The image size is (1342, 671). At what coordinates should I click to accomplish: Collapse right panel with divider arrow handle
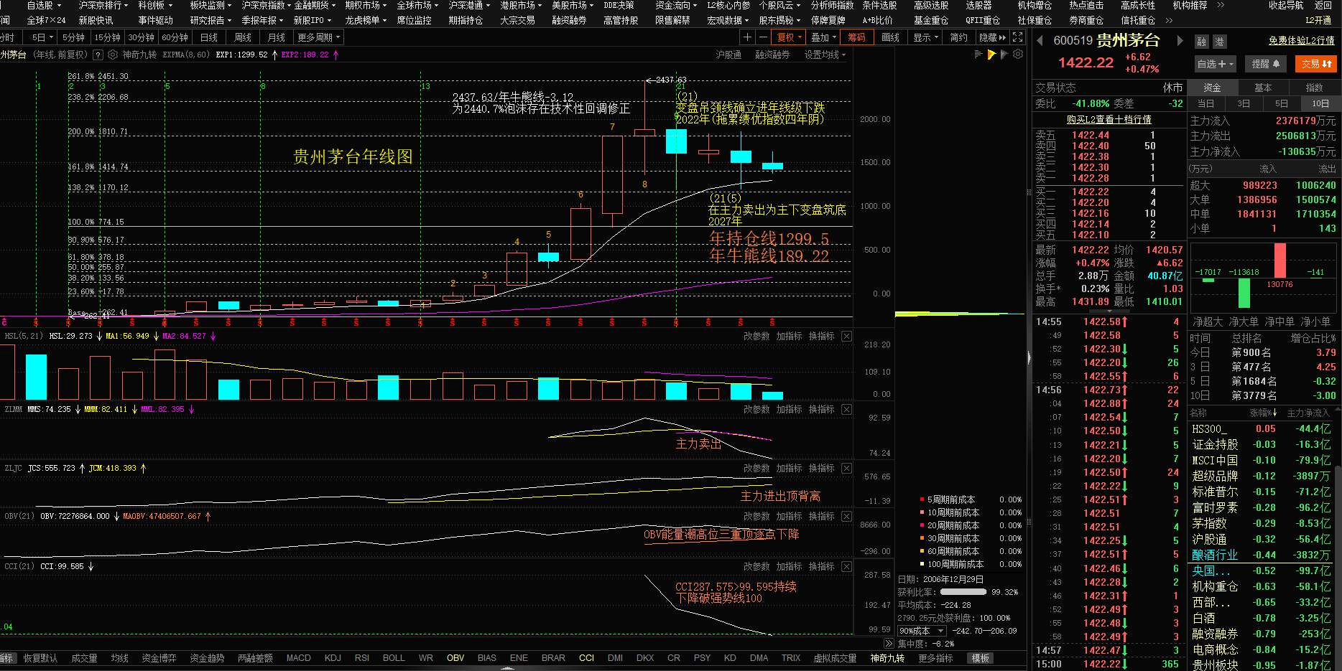1029,357
